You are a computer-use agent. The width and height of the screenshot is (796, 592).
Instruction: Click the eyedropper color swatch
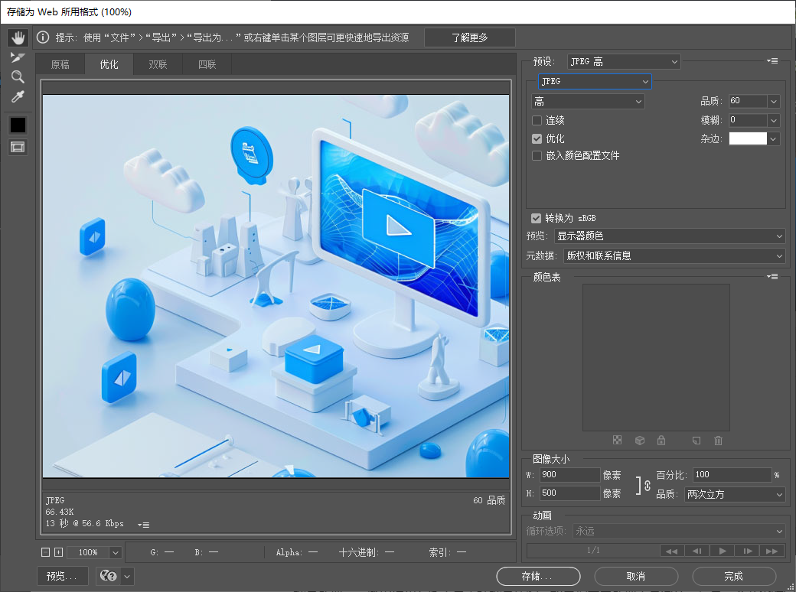click(x=18, y=125)
